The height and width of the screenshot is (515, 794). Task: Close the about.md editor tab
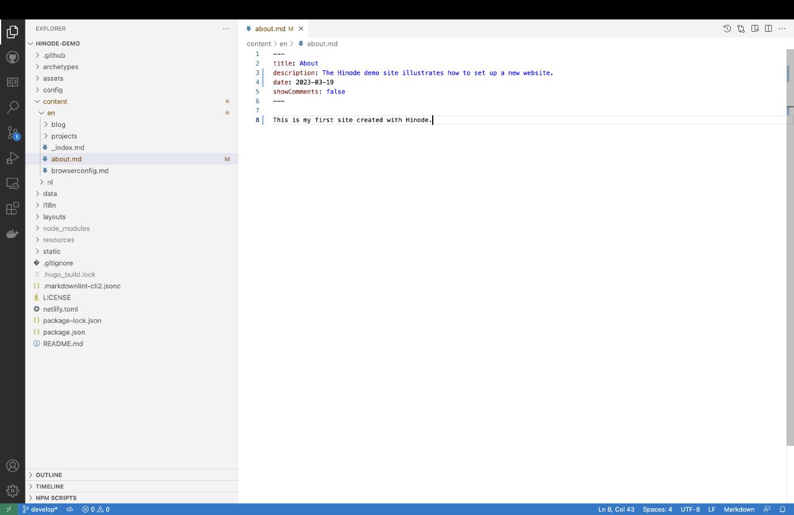click(301, 28)
